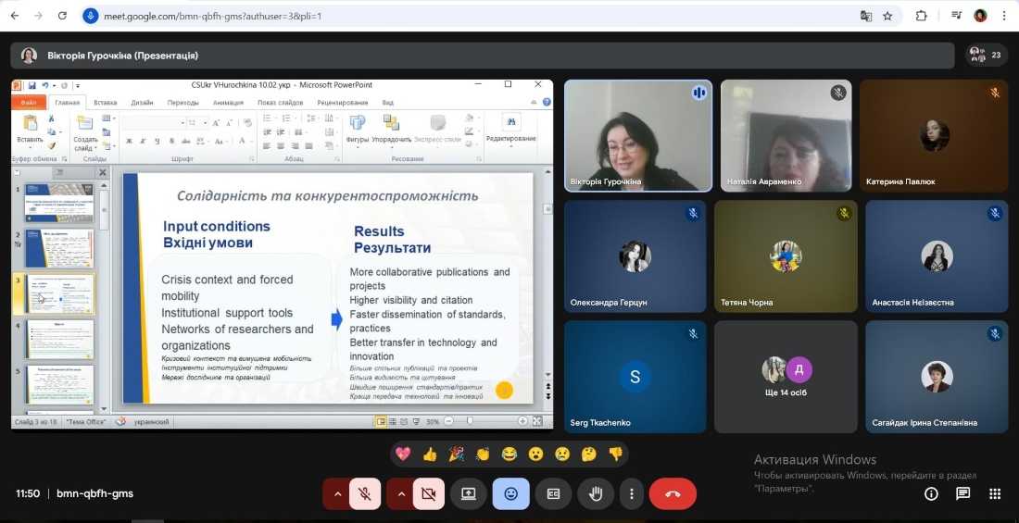Screen dimensions: 1019x523
Task: Leave the call with red hang-up button
Action: point(673,493)
